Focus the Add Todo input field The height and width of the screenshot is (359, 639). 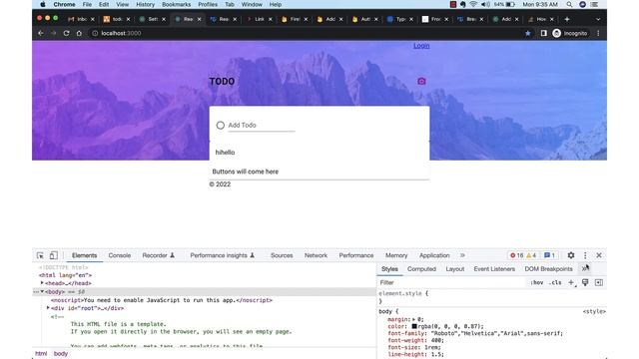262,126
